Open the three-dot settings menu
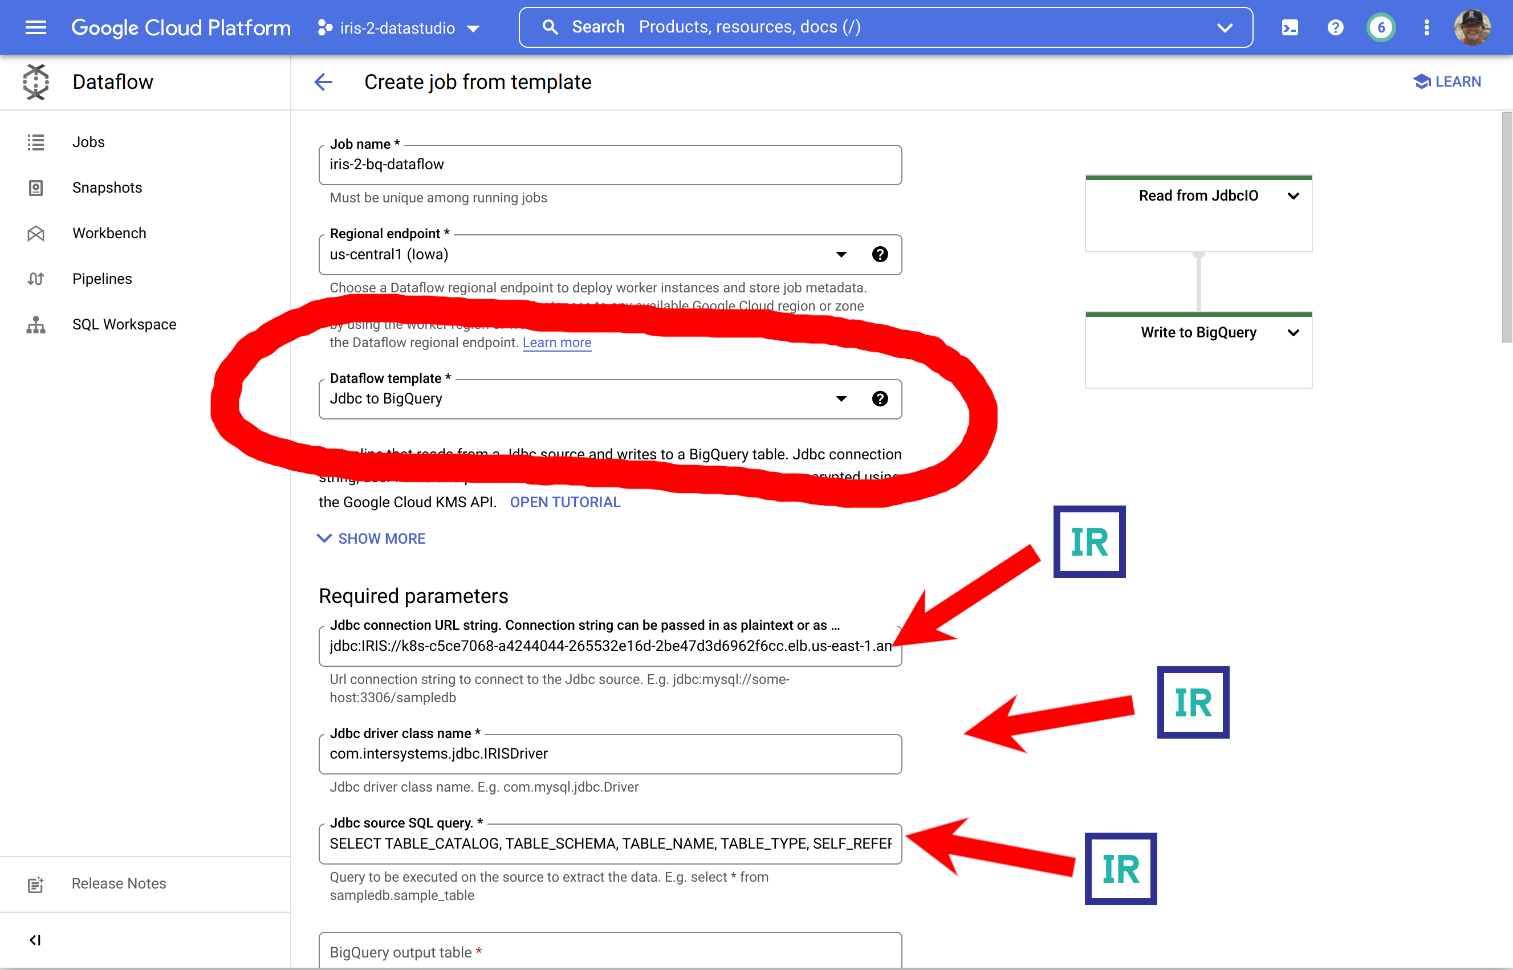The image size is (1513, 970). coord(1427,27)
